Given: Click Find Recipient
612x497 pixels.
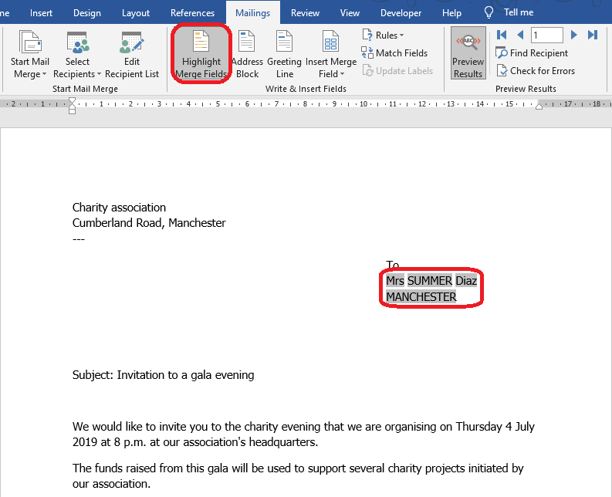Looking at the screenshot, I should coord(532,52).
